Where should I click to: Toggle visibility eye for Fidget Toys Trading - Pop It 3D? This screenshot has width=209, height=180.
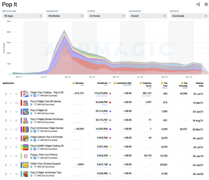pyautogui.click(x=16, y=94)
